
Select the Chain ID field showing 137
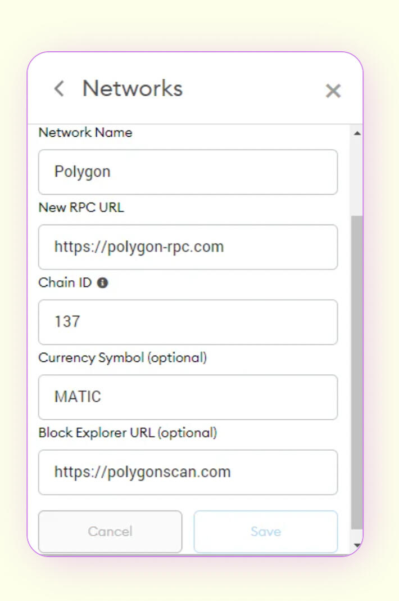pyautogui.click(x=188, y=322)
